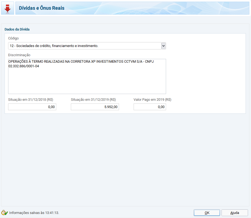
Task: Click the Código field label
Action: pyautogui.click(x=14, y=38)
